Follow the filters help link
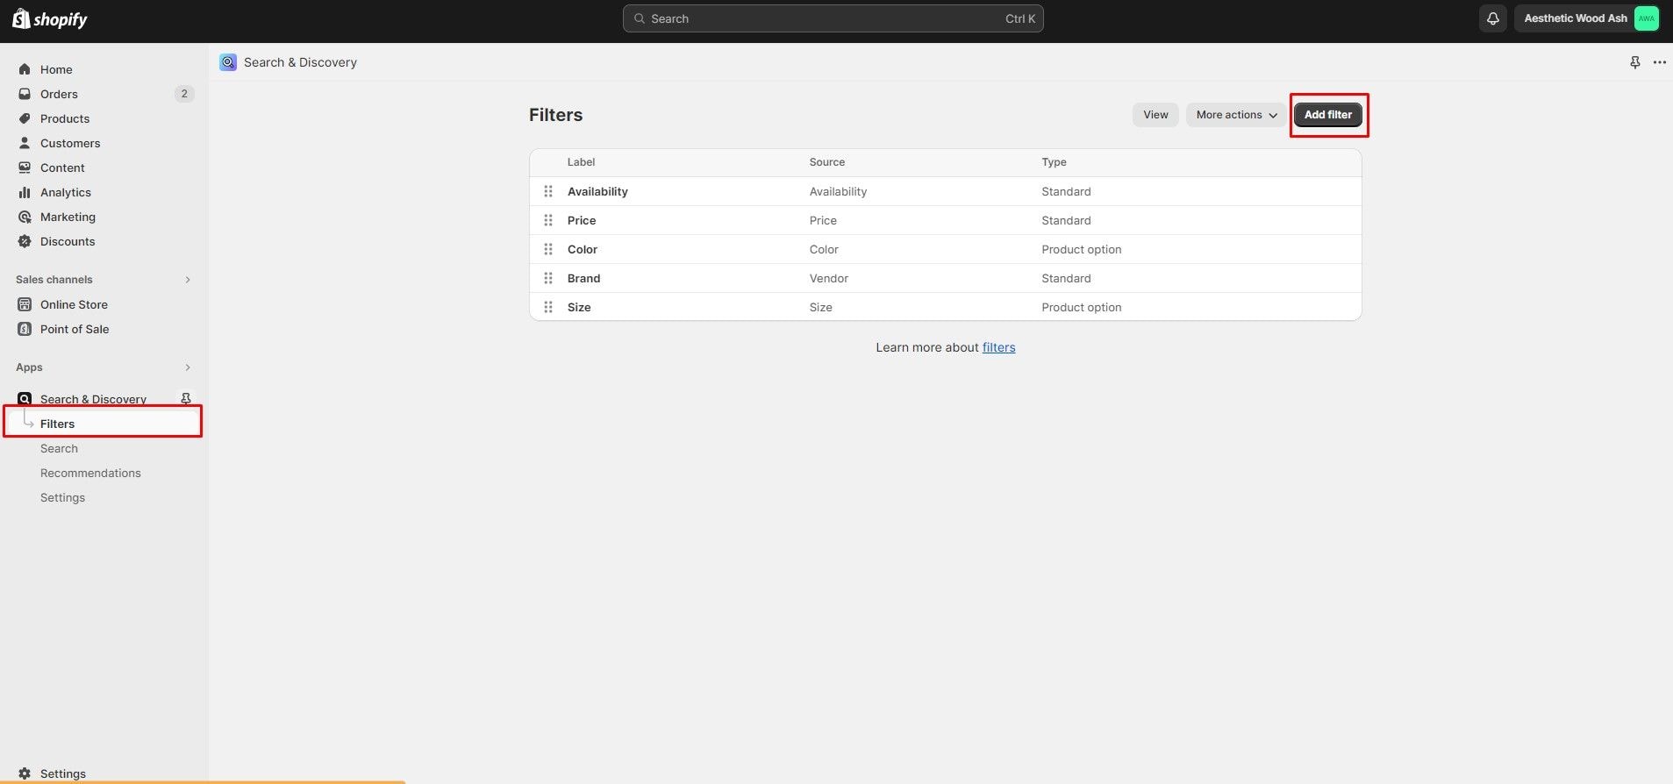This screenshot has height=784, width=1673. click(x=998, y=347)
